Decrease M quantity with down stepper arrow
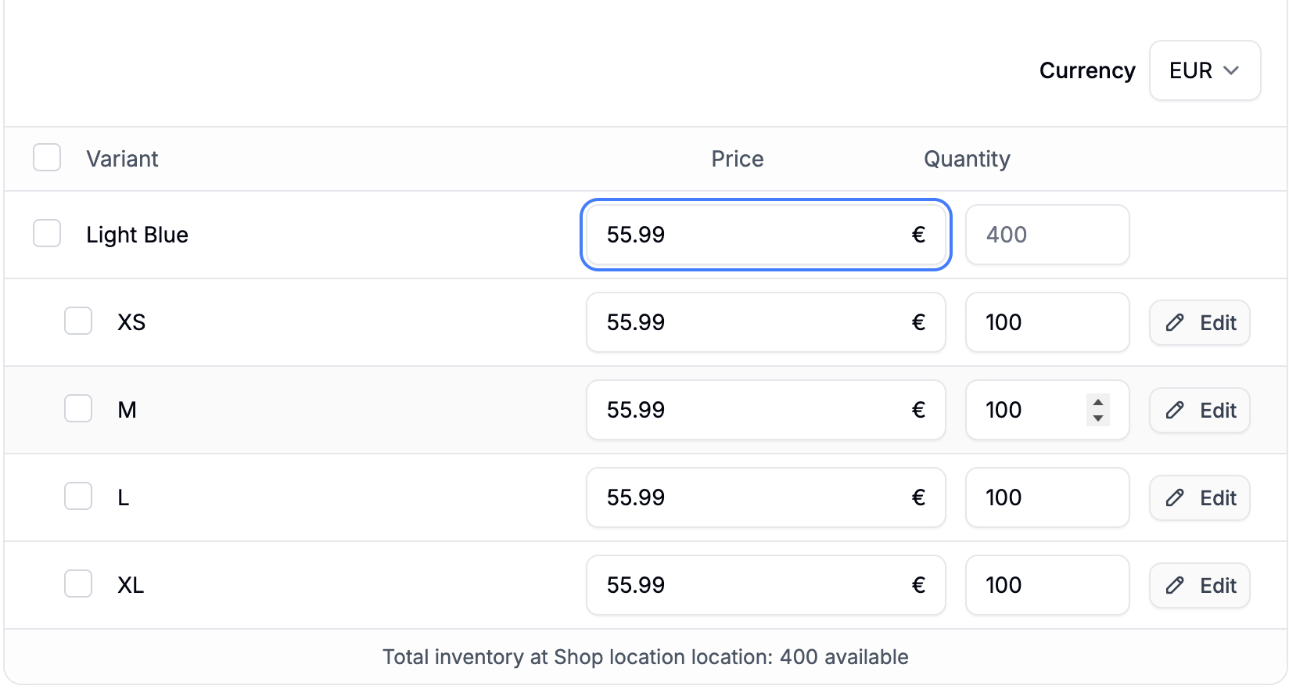This screenshot has height=693, width=1289. tap(1098, 418)
